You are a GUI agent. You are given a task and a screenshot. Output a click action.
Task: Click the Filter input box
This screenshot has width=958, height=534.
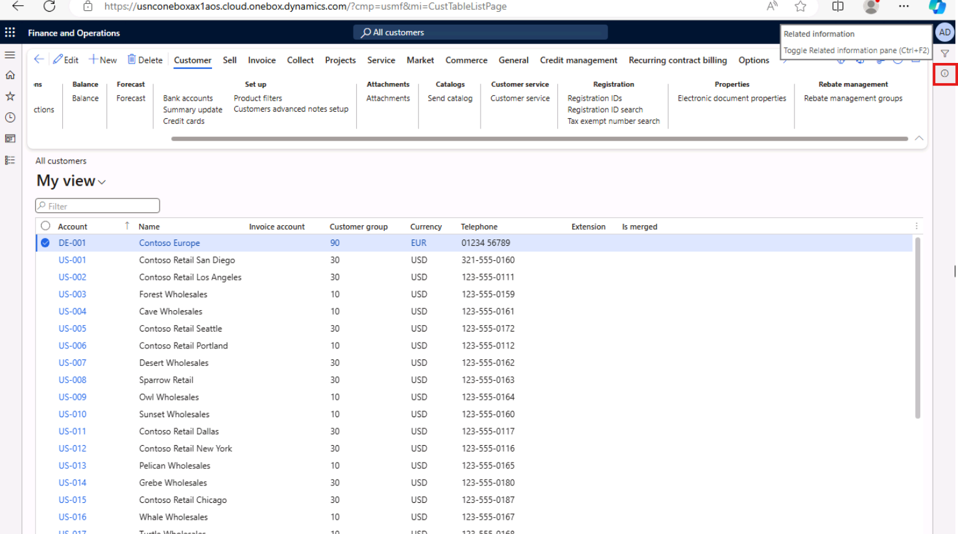[x=97, y=206]
